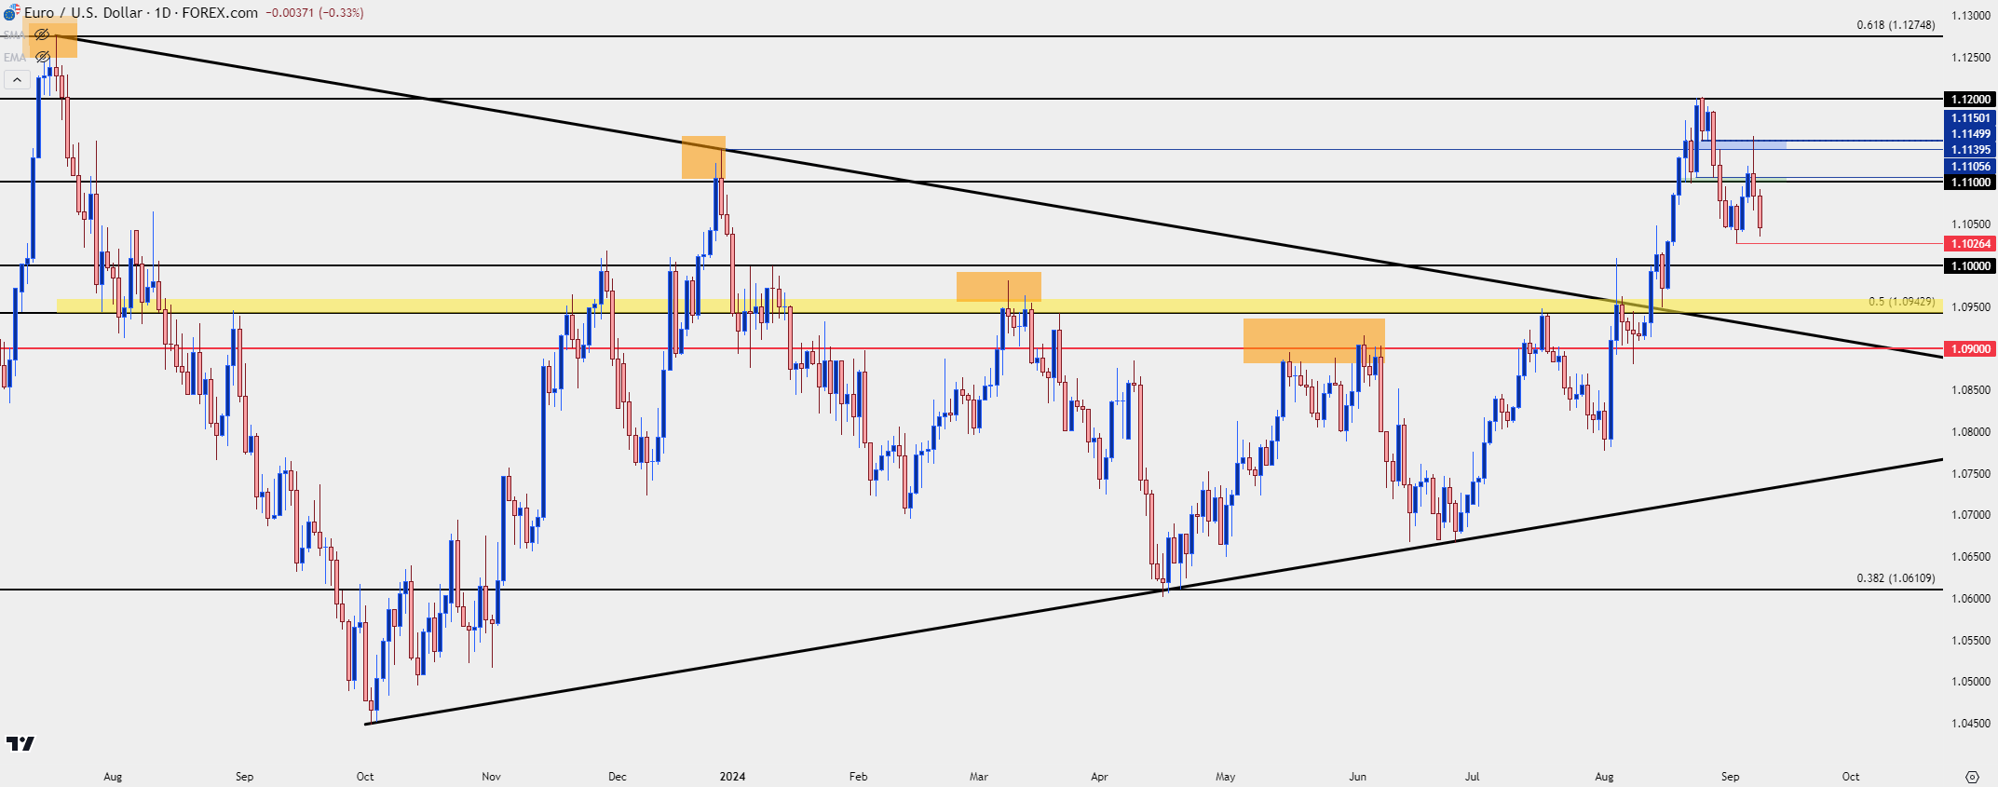Image resolution: width=1998 pixels, height=787 pixels.
Task: Select the yellow horizontal support zone band
Action: (999, 305)
